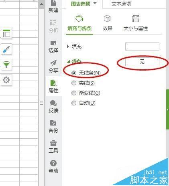169x186 pixels.
Task: Click the chart filter funnel icon
Action: pyautogui.click(x=6, y=65)
